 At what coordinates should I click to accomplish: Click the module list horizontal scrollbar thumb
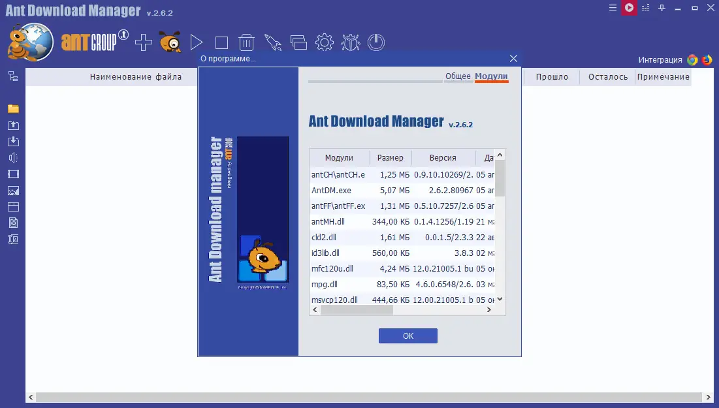(x=357, y=310)
